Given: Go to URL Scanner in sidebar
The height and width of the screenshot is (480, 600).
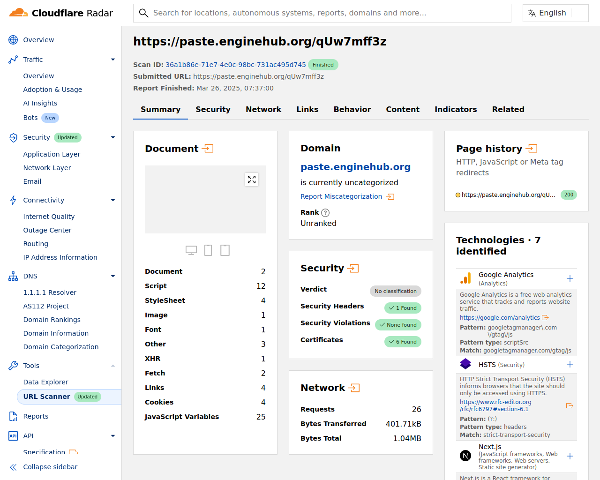Looking at the screenshot, I should tap(69, 397).
